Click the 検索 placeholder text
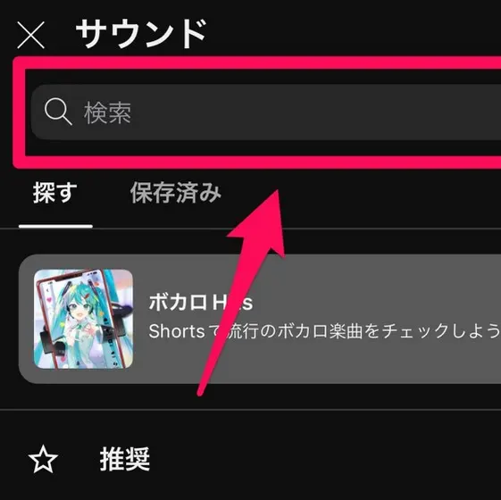 coord(108,112)
